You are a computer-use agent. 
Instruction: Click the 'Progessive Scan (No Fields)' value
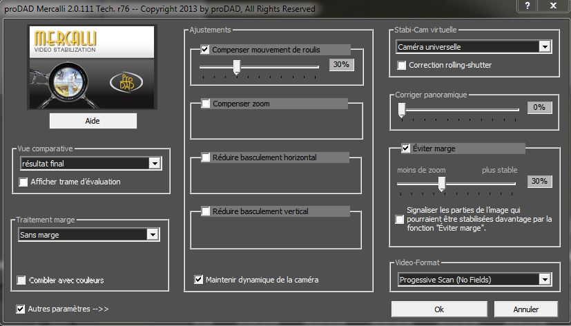(x=445, y=280)
